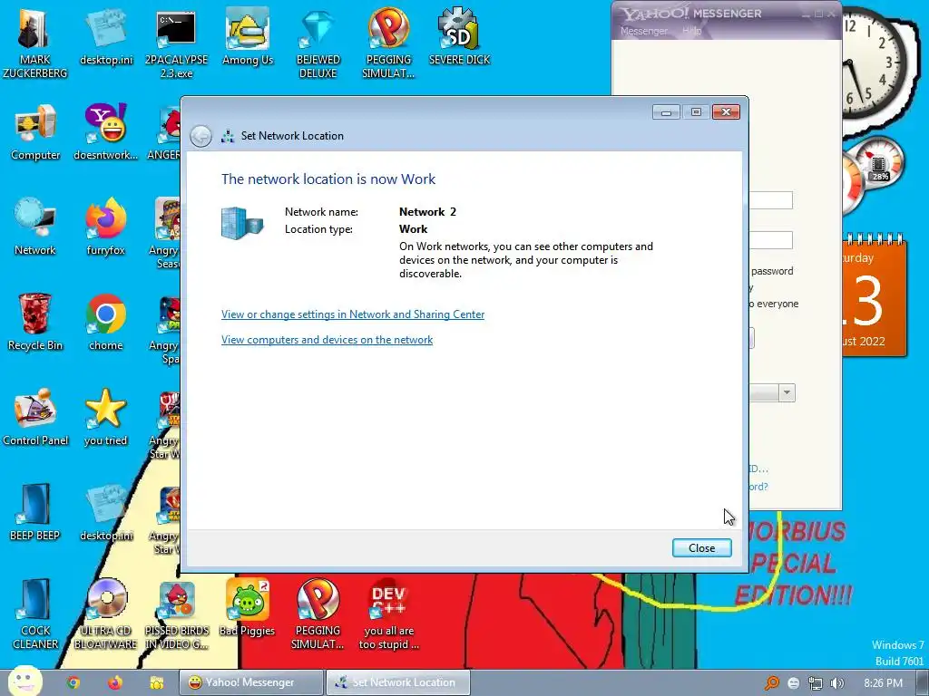Expand the dropdown arrow in Yahoo Messenger
Image resolution: width=929 pixels, height=696 pixels.
point(787,392)
